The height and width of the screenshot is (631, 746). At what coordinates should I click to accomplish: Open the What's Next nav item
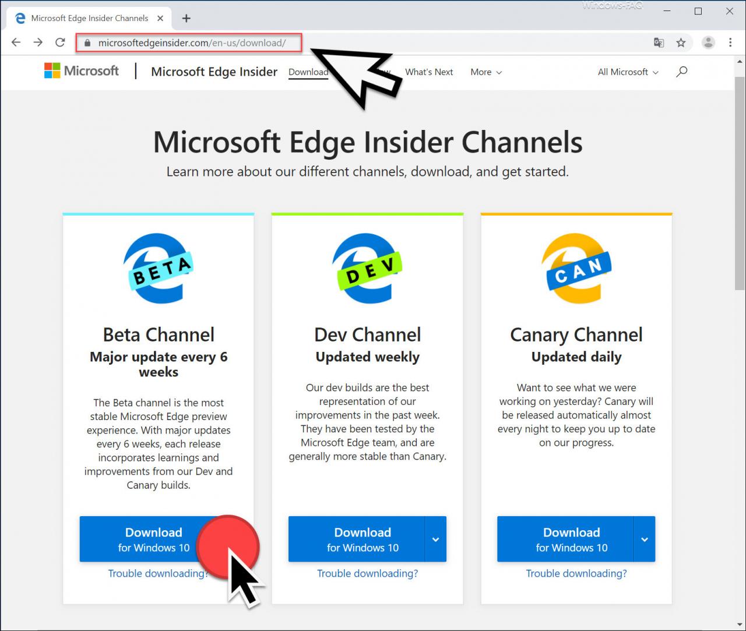coord(429,72)
